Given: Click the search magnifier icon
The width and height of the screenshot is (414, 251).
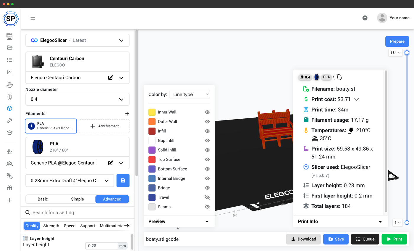Looking at the screenshot, I should [x=28, y=213].
